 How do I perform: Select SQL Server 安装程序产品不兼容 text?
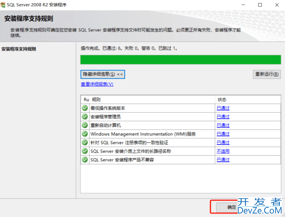click(122, 160)
